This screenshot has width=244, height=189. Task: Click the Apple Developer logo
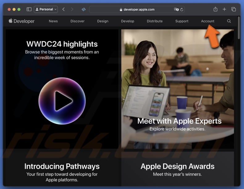click(22, 21)
